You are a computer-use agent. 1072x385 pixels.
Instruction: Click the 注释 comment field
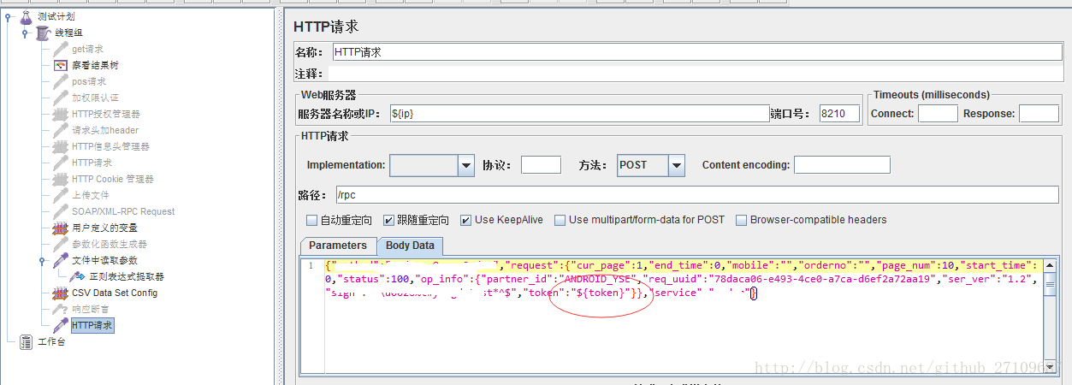tap(697, 74)
